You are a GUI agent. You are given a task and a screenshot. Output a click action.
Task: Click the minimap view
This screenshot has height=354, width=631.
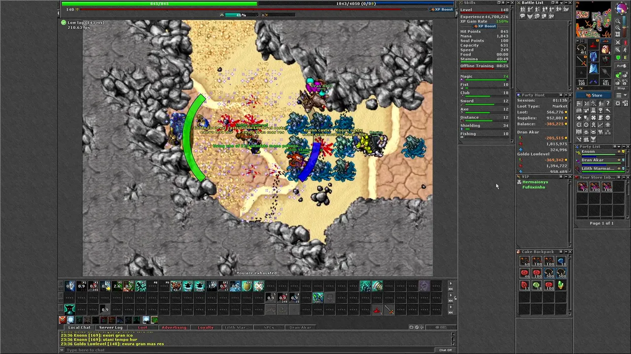point(593,20)
